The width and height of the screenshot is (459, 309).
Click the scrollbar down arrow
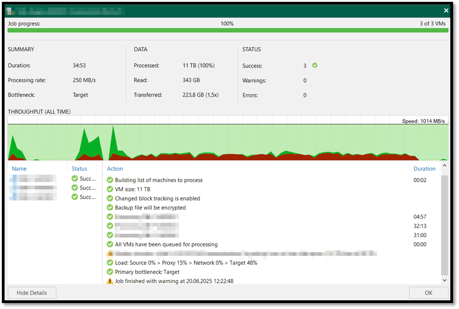click(x=444, y=280)
